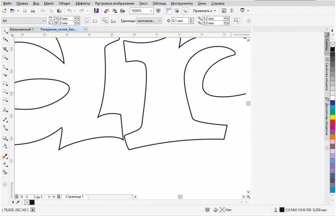The width and height of the screenshot is (336, 216).
Task: Select the Crop tool in toolbox
Action: 5,48
